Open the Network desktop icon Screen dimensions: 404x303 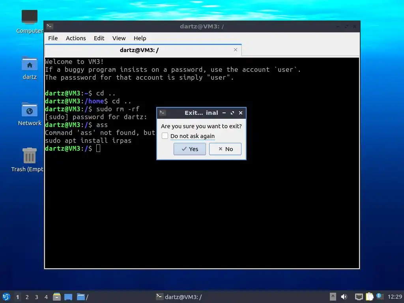29,114
